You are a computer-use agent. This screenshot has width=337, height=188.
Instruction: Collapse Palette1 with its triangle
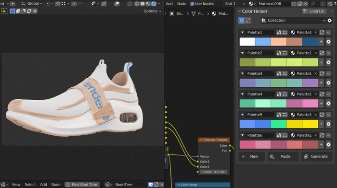click(x=242, y=32)
